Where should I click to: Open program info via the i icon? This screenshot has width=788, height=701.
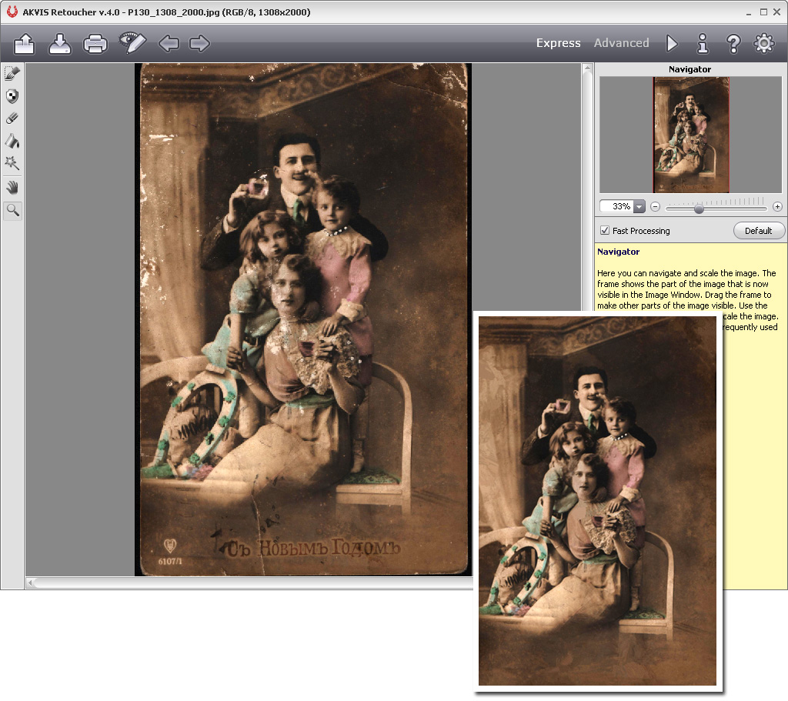click(703, 43)
